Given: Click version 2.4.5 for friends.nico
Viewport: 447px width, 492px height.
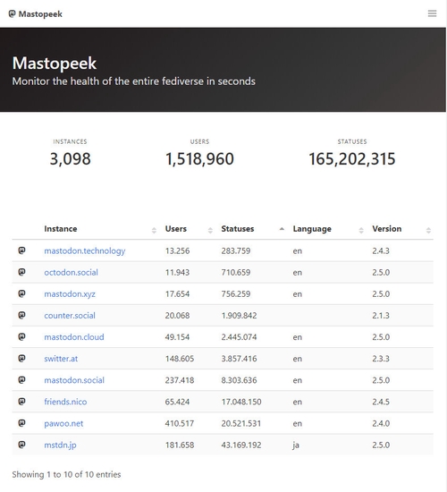Looking at the screenshot, I should [381, 402].
